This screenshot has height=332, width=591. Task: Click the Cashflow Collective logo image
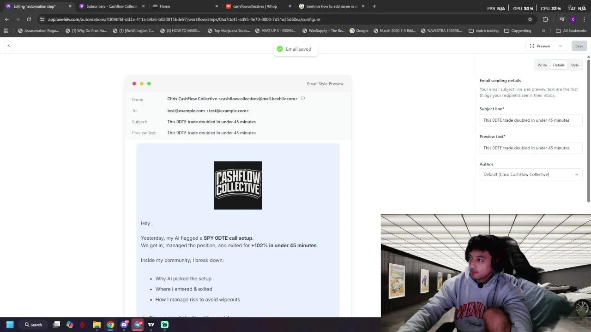pyautogui.click(x=238, y=185)
